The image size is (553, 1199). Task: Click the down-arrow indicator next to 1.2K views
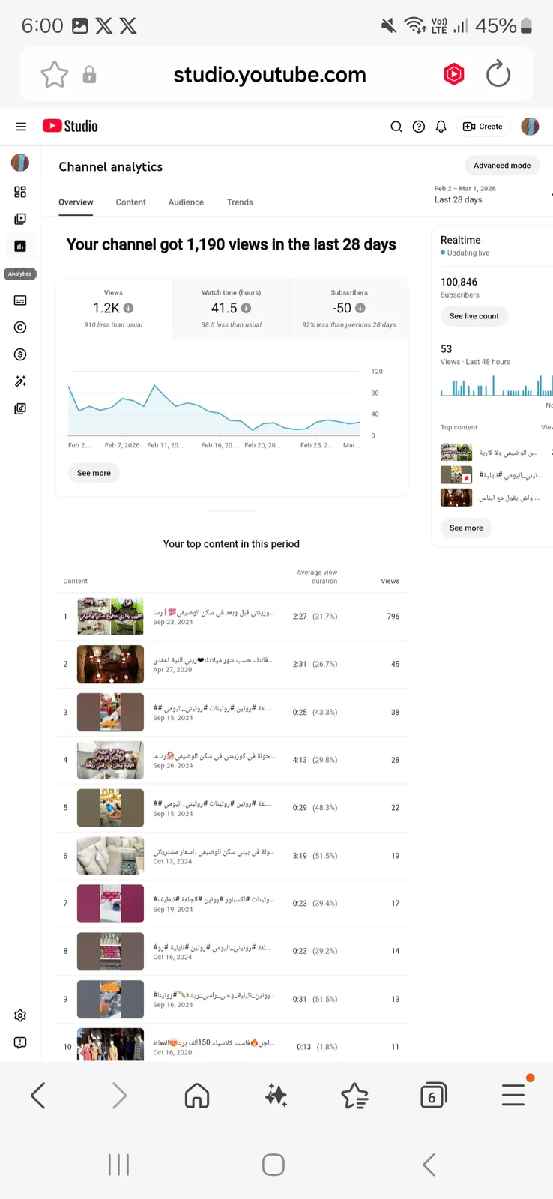point(129,308)
